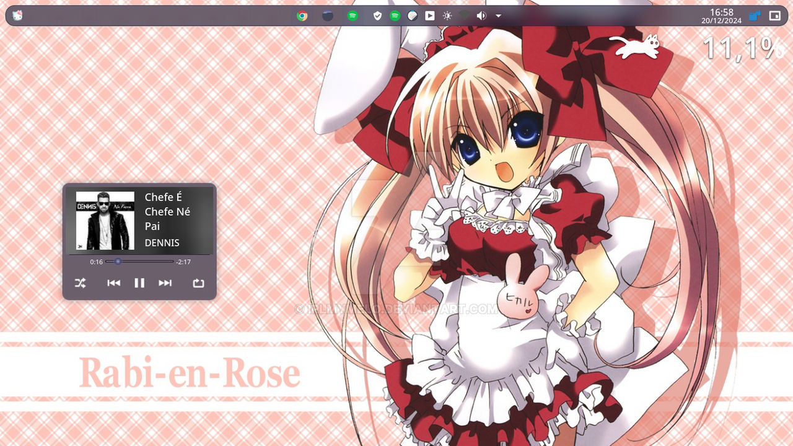Open Spotify tray icon right of the shield
The image size is (793, 446).
point(395,16)
